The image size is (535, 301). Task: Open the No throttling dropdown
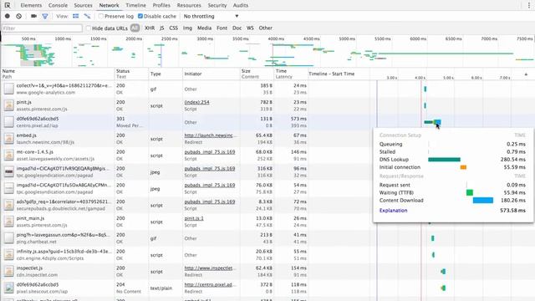[x=211, y=16]
